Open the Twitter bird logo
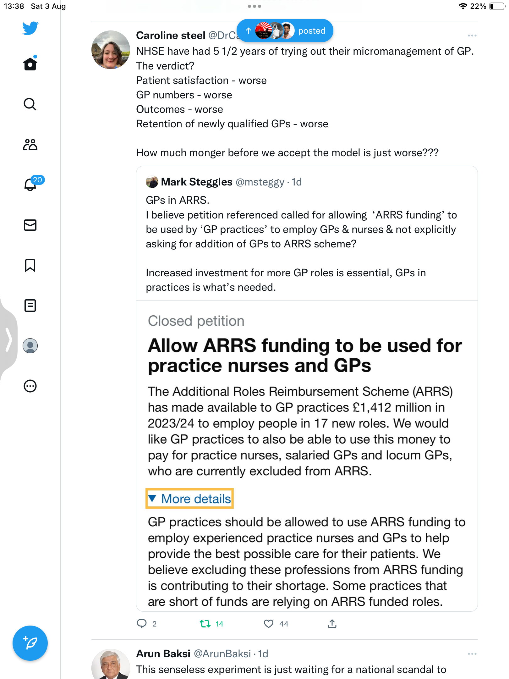 click(30, 28)
